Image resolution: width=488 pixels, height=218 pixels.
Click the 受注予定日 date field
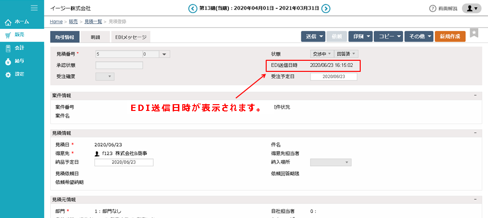(333, 76)
